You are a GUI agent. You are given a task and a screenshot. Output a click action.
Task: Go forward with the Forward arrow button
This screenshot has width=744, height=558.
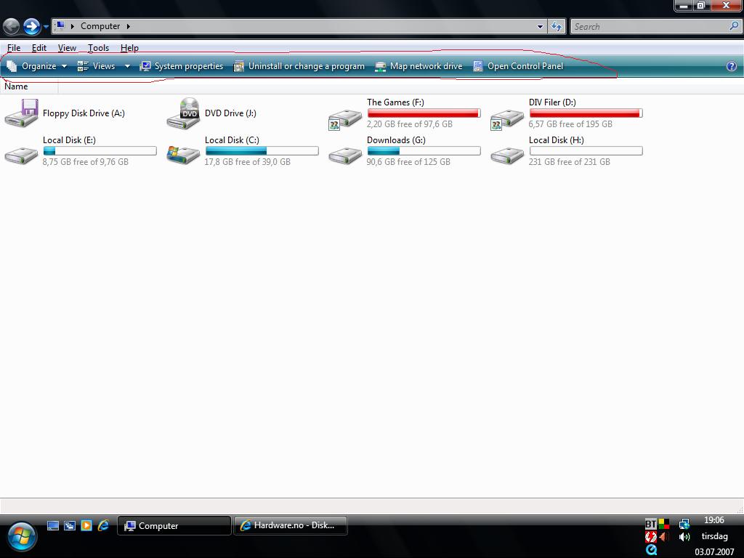point(31,27)
